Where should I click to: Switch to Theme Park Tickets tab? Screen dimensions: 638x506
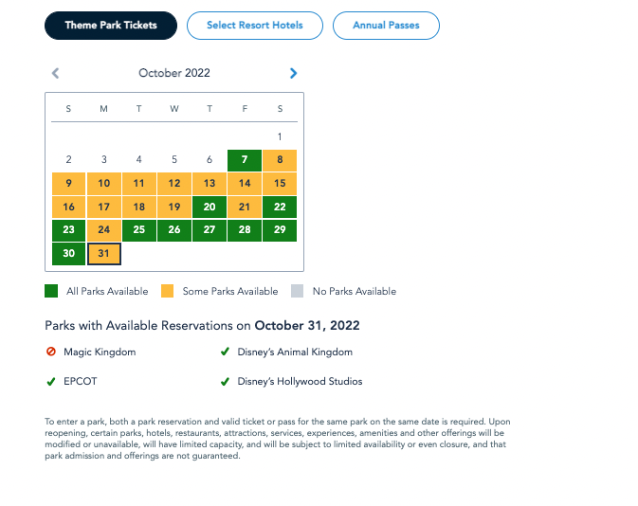click(x=111, y=26)
